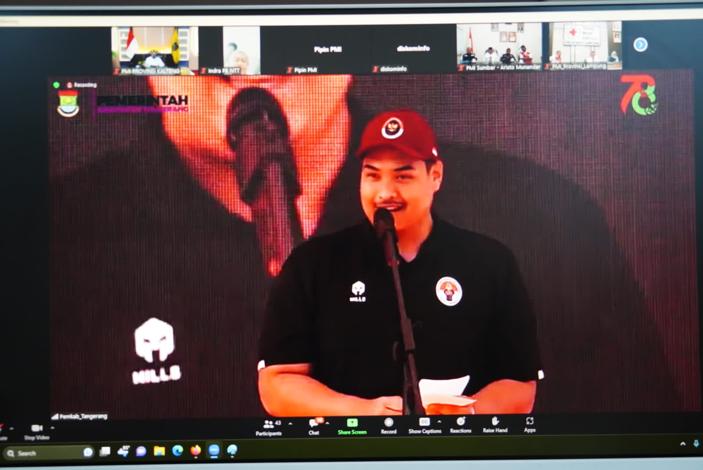The height and width of the screenshot is (470, 703).
Task: Select the PMI Provinsi Kalteng video thumbnail
Action: point(155,50)
